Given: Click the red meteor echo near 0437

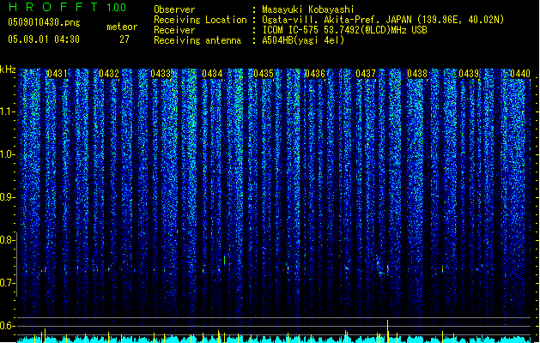Looking at the screenshot, I should pyautogui.click(x=388, y=268).
